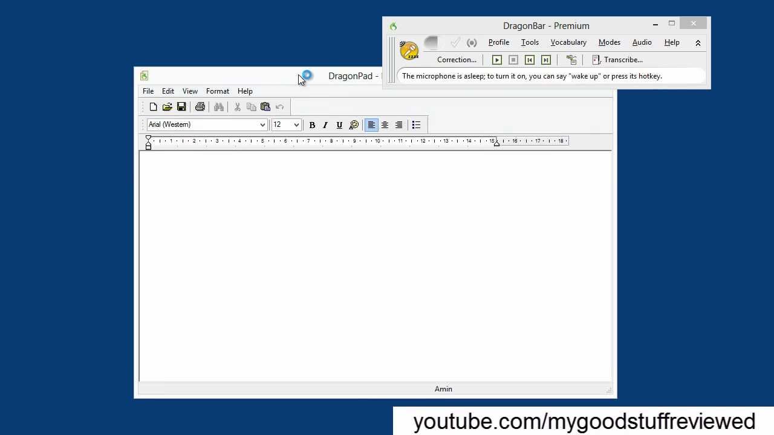The height and width of the screenshot is (435, 774).
Task: Close the DragonBar window
Action: tap(694, 24)
